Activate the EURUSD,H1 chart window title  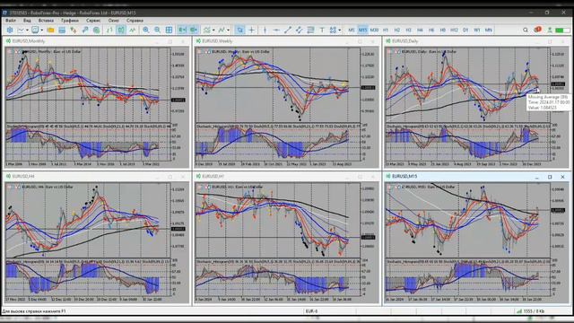(x=213, y=176)
